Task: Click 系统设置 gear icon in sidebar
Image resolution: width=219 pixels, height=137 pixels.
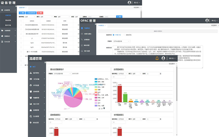Action: (x=31, y=122)
